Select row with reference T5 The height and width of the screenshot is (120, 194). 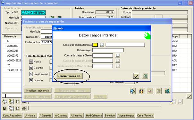(9, 65)
